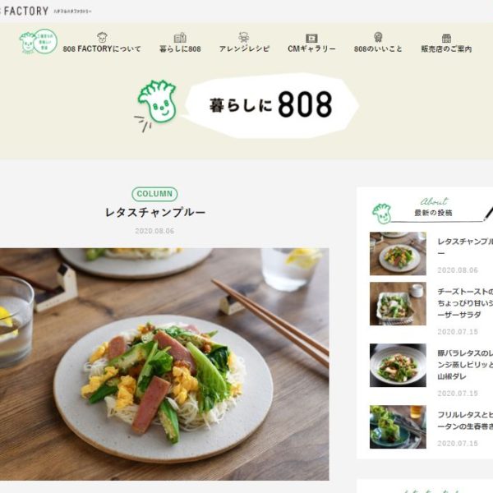Screen dimensions: 493x493
Task: Click the lettuce mascot beside 最新の投稿 heading
Action: click(x=382, y=214)
